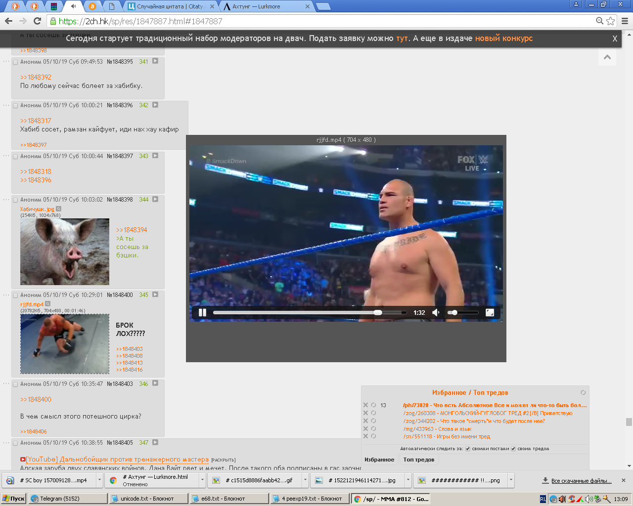The height and width of the screenshot is (506, 633).
Task: Go back to the previous page
Action: (8, 21)
